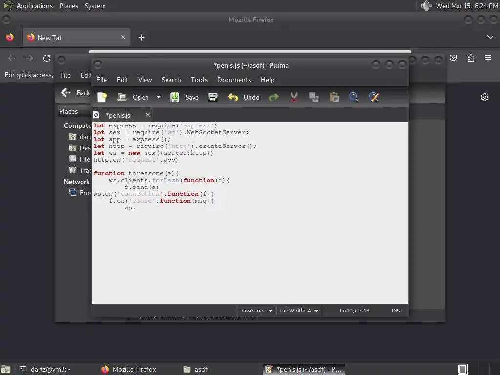The height and width of the screenshot is (375, 500).
Task: Click the Firefox logo left of tabs
Action: (x=10, y=37)
